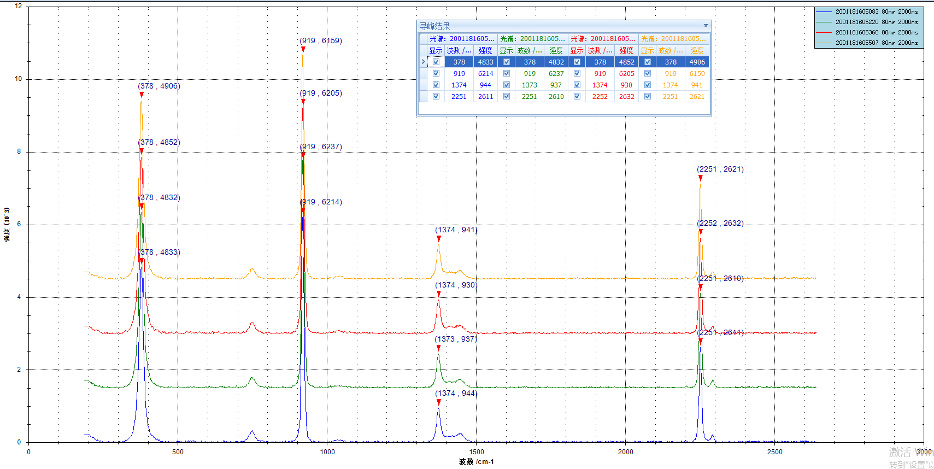Select the green 光谱: 2001181605... band header

[x=533, y=39]
